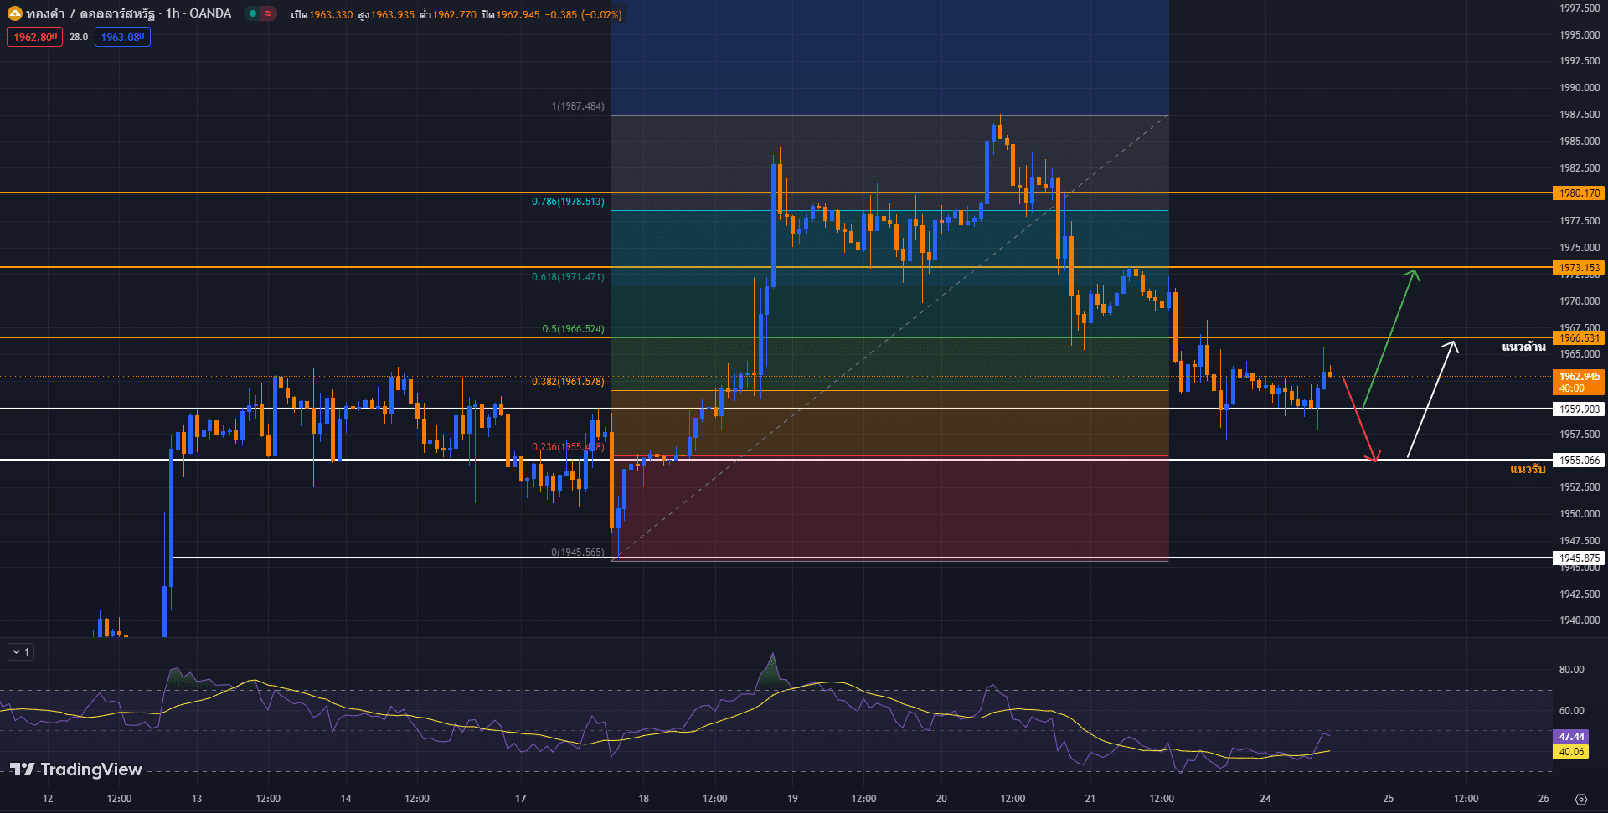Select the 1973.153 horizontal line price label
This screenshot has height=813, width=1608.
pyautogui.click(x=1579, y=268)
